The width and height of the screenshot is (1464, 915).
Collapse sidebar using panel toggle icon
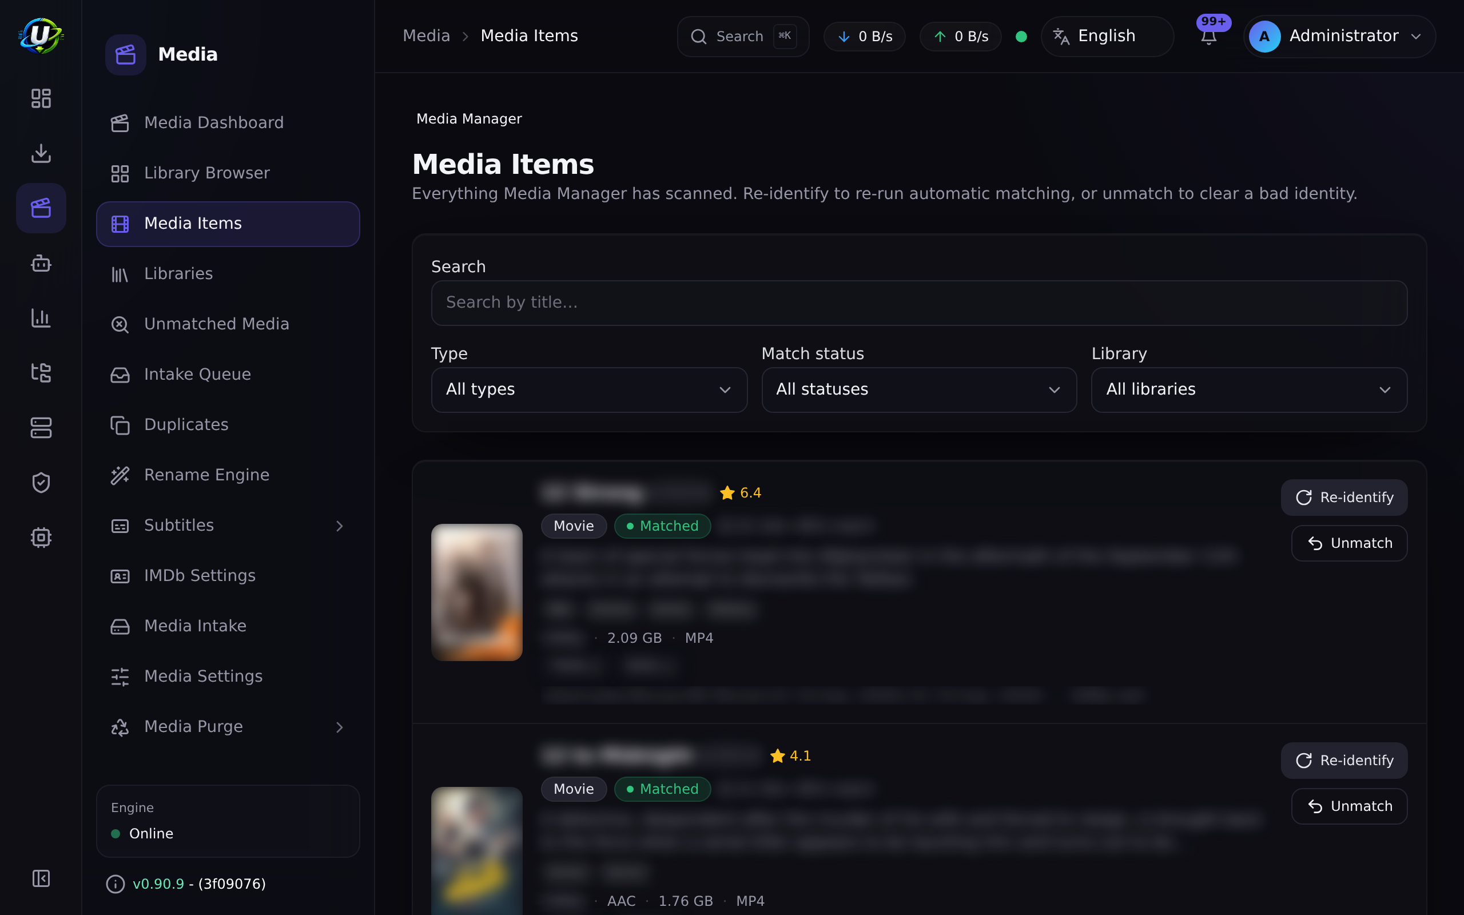tap(41, 878)
